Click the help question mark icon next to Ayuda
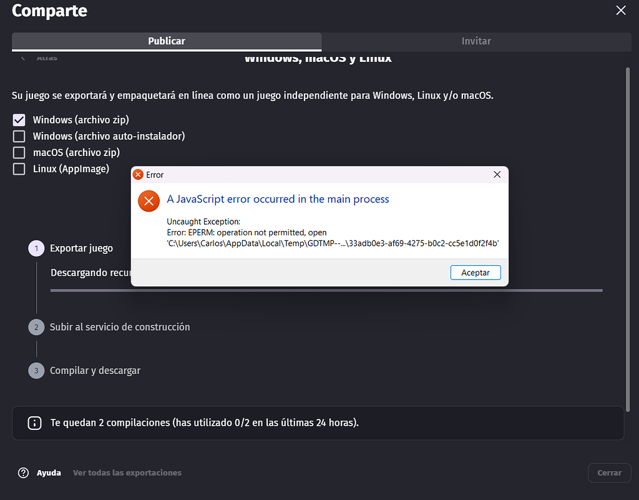639x500 pixels. (x=23, y=473)
